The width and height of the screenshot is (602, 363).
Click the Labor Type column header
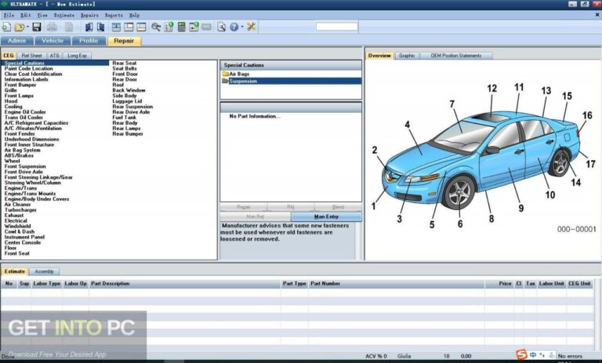coord(47,284)
